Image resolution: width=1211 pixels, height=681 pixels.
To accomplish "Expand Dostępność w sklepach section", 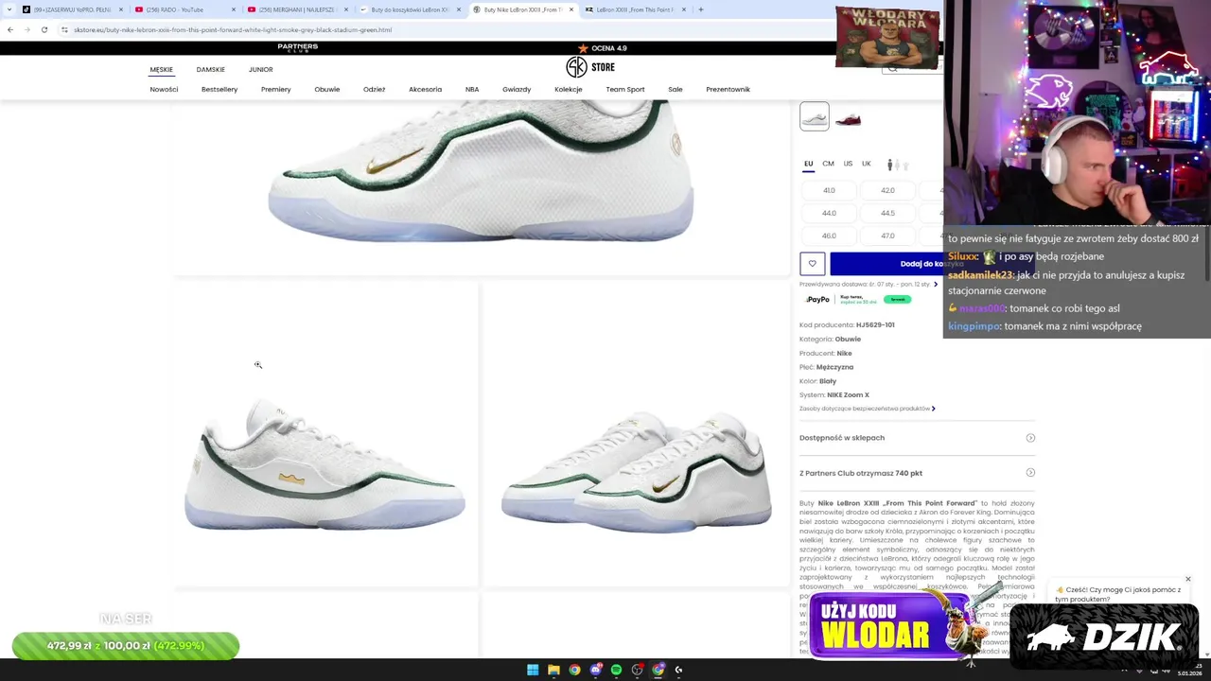I will coord(917,438).
